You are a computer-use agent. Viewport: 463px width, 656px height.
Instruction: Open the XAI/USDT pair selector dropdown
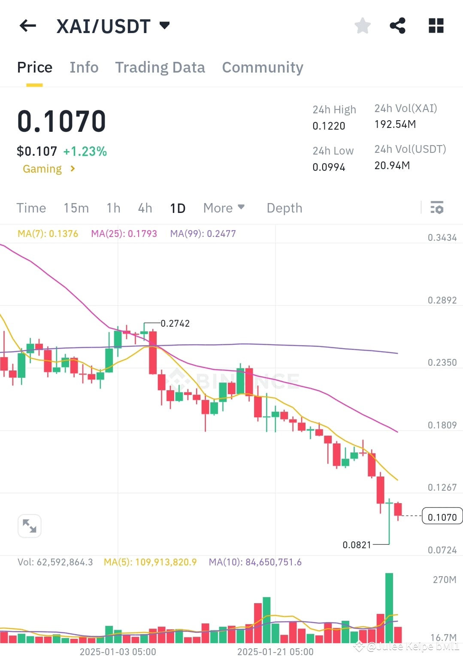click(164, 26)
